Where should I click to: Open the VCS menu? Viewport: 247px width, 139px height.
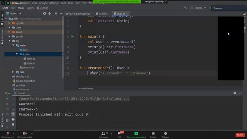coord(85,3)
